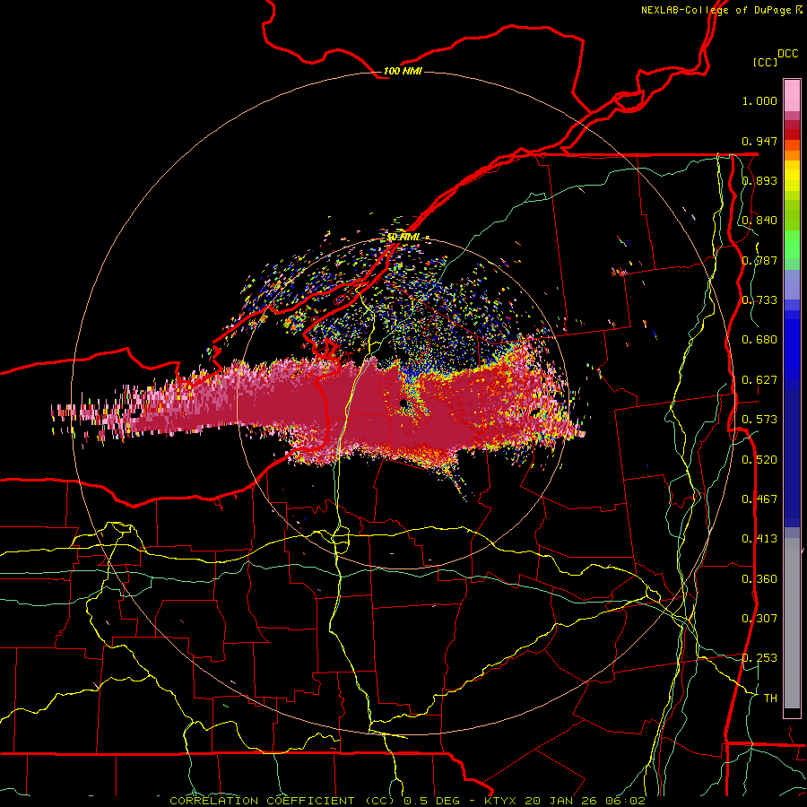Viewport: 807px width, 807px height.
Task: Select the 0.893 scale value
Action: (x=759, y=180)
